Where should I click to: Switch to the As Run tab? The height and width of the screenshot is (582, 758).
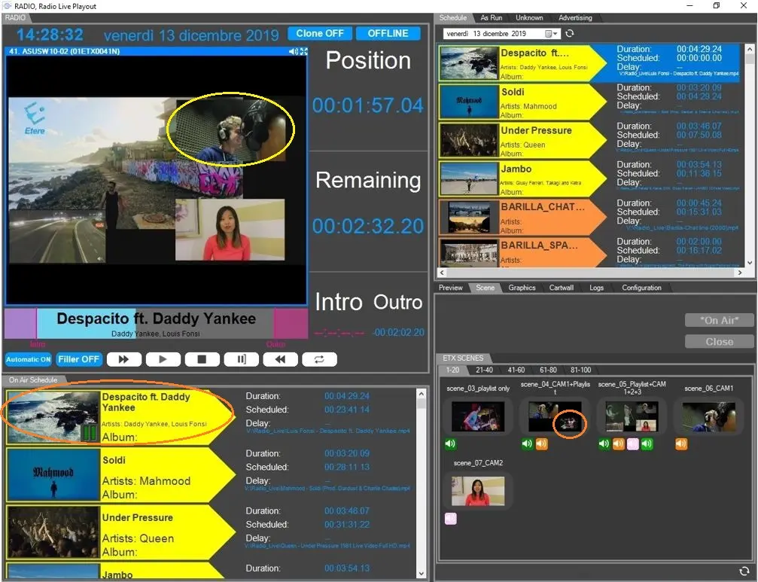(491, 18)
